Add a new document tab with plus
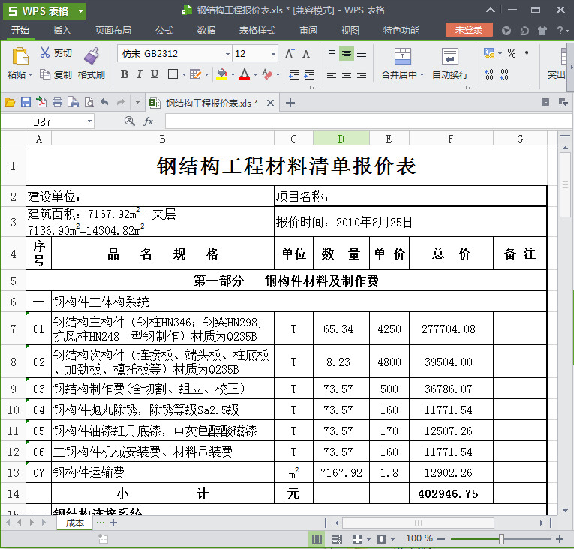Viewport: 574px width, 549px height. [x=290, y=103]
